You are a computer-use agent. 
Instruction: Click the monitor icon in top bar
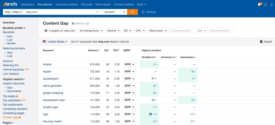[265, 5]
